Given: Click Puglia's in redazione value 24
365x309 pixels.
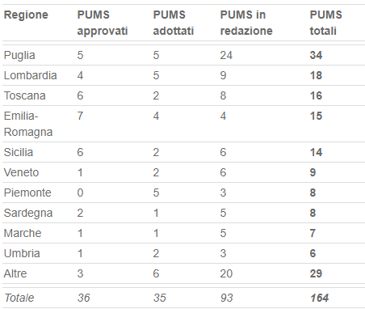Looking at the screenshot, I should click(226, 55).
